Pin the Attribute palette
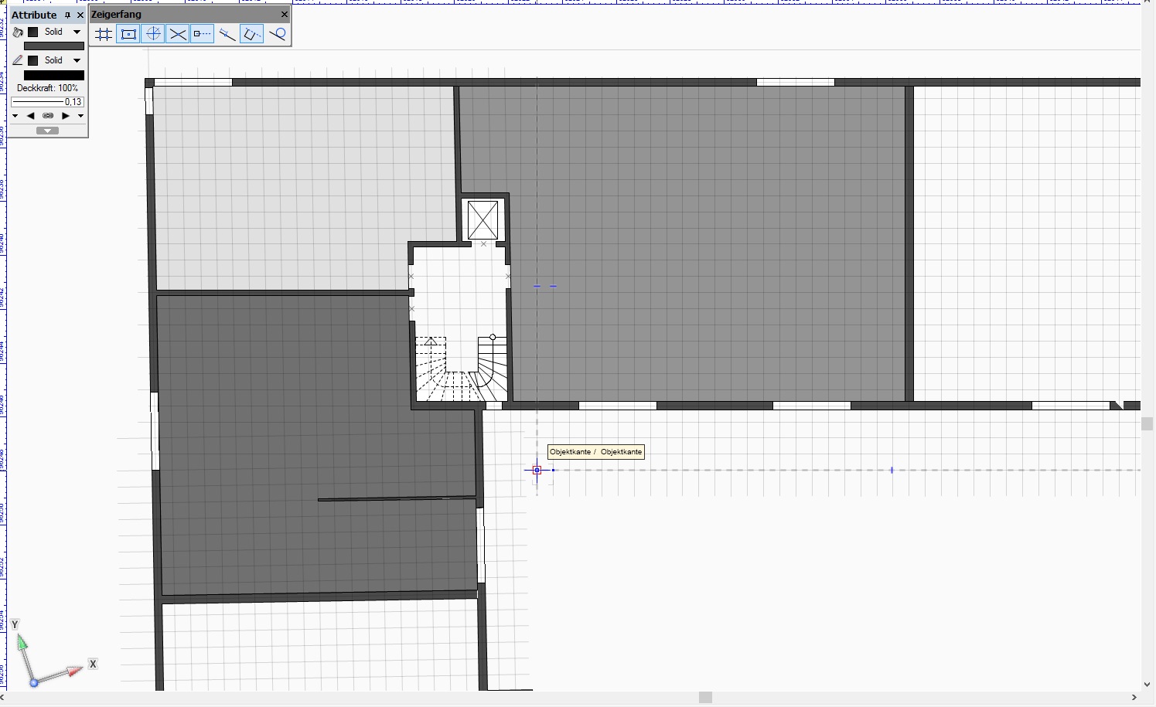Screen dimensions: 1156x707 coord(67,15)
